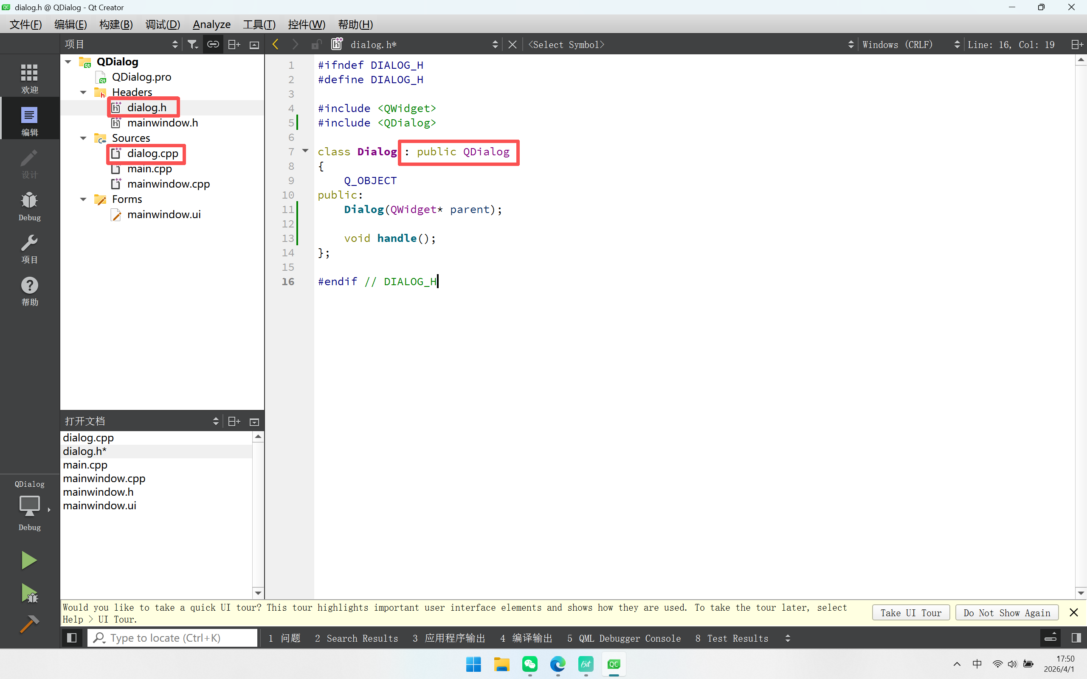The height and width of the screenshot is (679, 1087).
Task: Toggle the left sidebar visibility
Action: coord(71,638)
